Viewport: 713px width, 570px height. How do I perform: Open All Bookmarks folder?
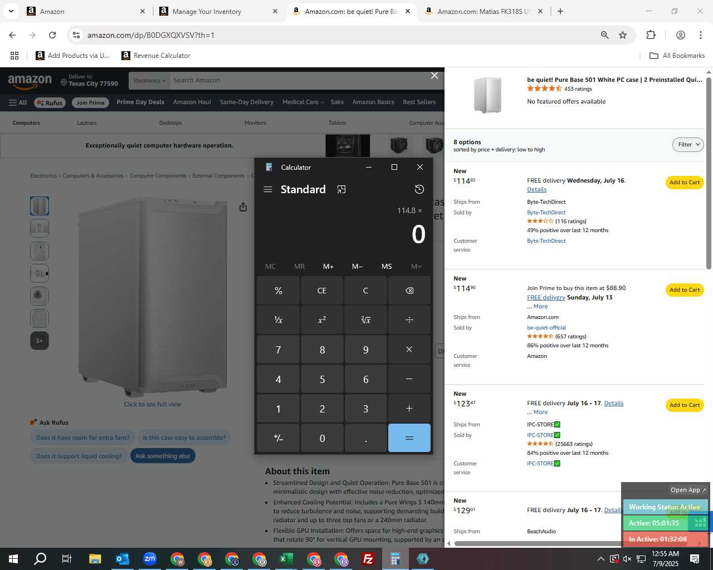[x=677, y=56]
